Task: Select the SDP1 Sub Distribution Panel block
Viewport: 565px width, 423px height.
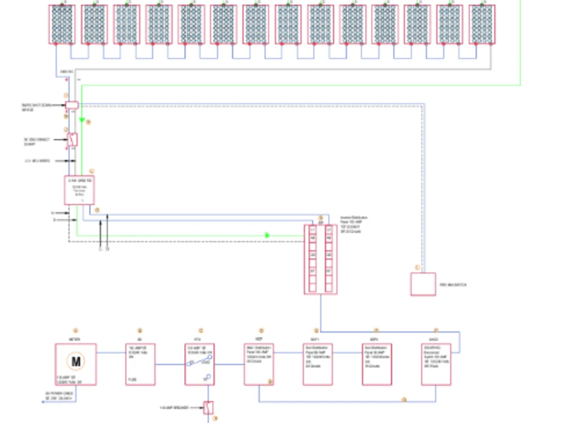Action: [318, 361]
